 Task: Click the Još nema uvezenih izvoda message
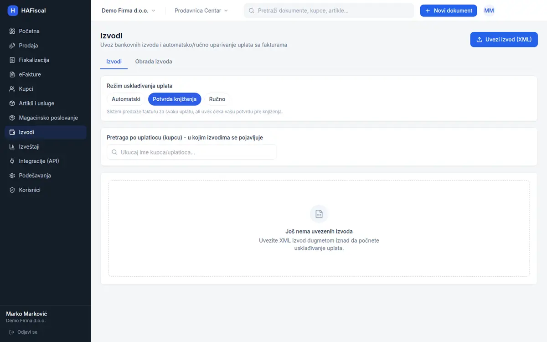click(x=319, y=231)
